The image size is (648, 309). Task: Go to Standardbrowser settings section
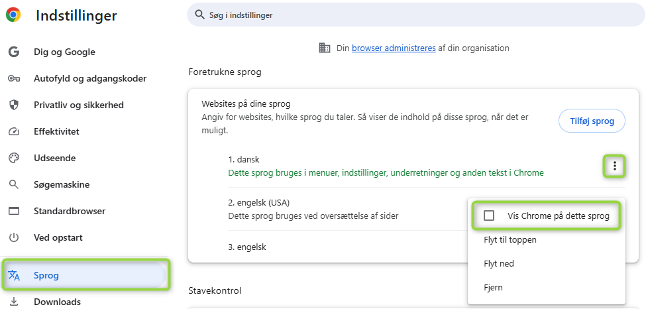[x=70, y=211]
